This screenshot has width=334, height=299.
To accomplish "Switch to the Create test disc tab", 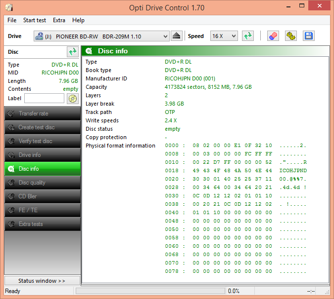I will pyautogui.click(x=43, y=127).
